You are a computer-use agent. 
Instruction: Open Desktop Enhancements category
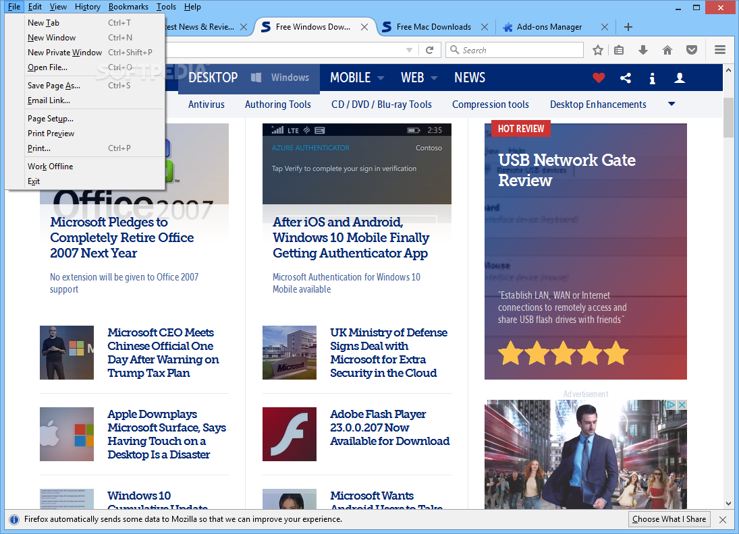pos(598,105)
